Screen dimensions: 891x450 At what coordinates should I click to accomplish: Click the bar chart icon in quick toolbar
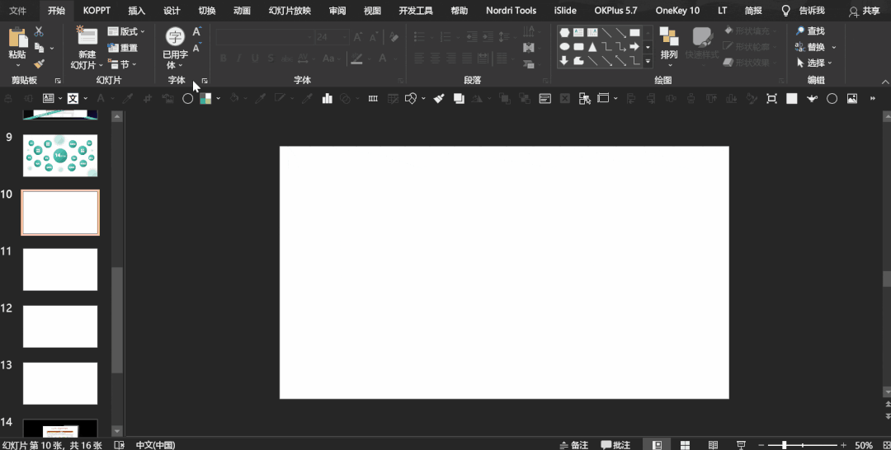pos(327,98)
